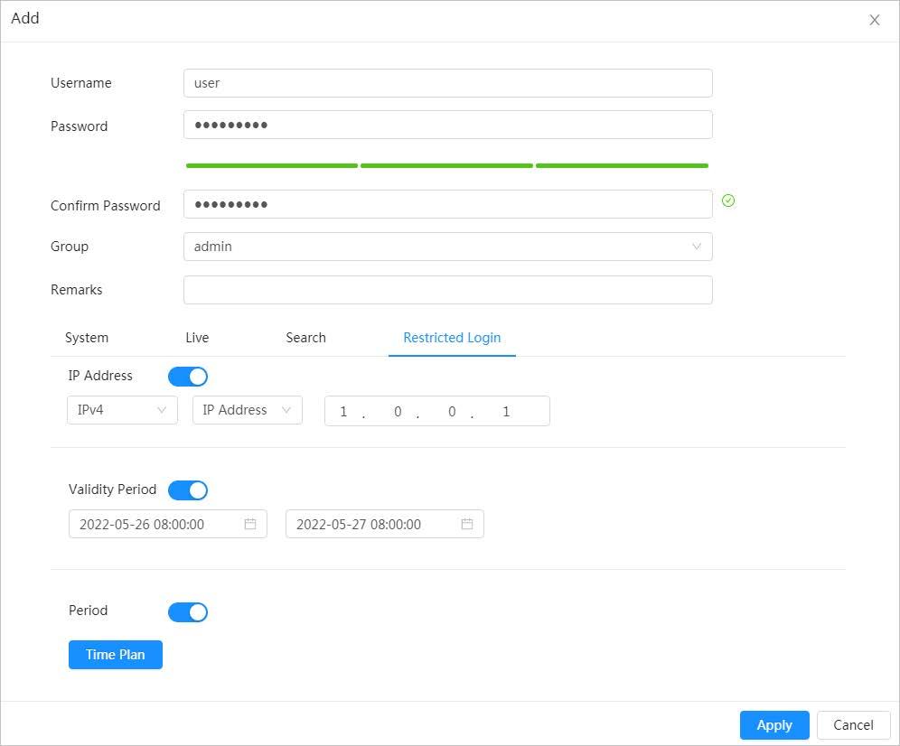Click the first octet of IP address
Screen dimensions: 900x746
[343, 412]
